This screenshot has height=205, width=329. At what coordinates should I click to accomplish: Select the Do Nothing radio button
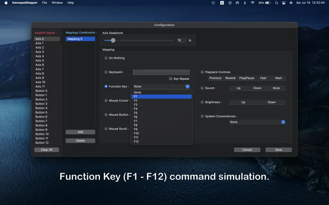[x=106, y=58]
